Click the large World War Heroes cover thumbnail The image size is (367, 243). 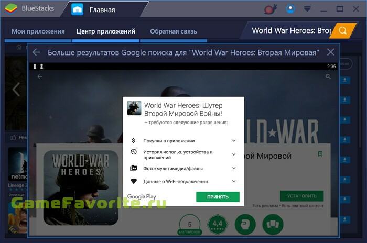click(81, 187)
